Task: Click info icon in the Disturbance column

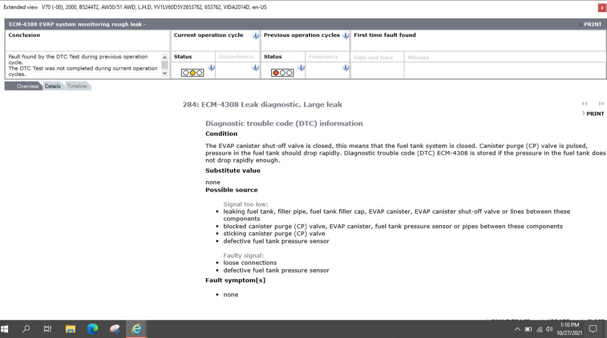Action: [255, 66]
